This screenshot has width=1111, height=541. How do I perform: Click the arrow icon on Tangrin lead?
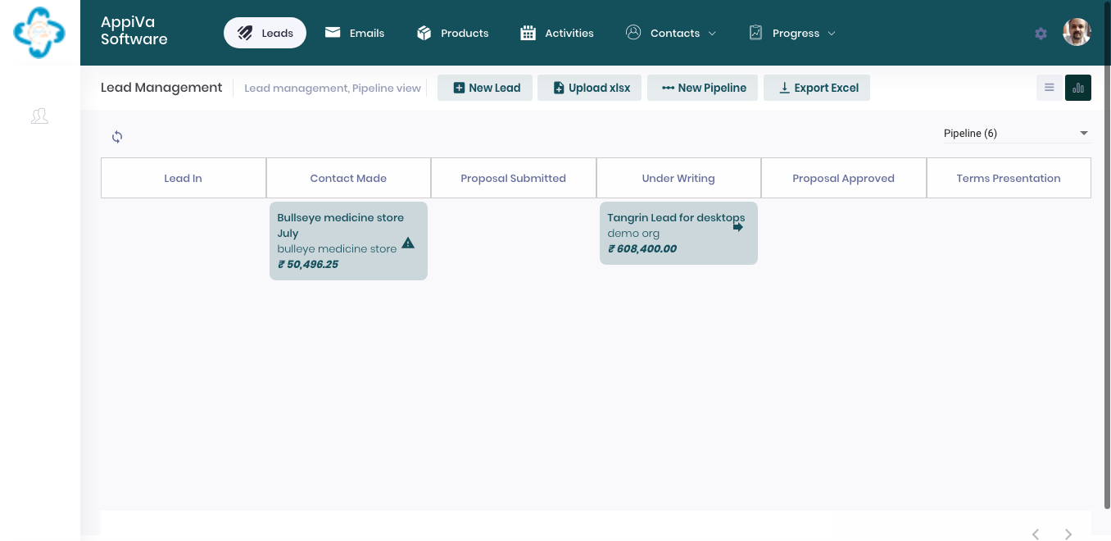click(x=738, y=227)
